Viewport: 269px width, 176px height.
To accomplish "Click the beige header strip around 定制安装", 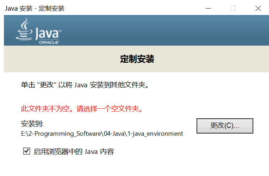I will [x=136, y=59].
